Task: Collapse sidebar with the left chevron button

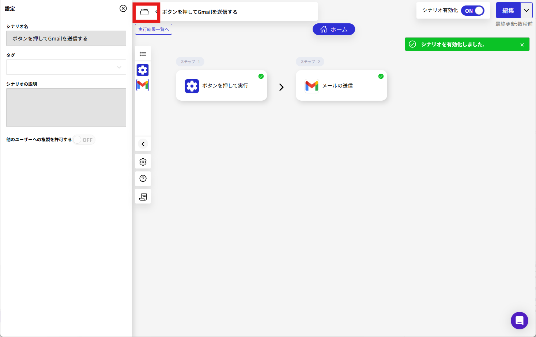Action: [143, 144]
